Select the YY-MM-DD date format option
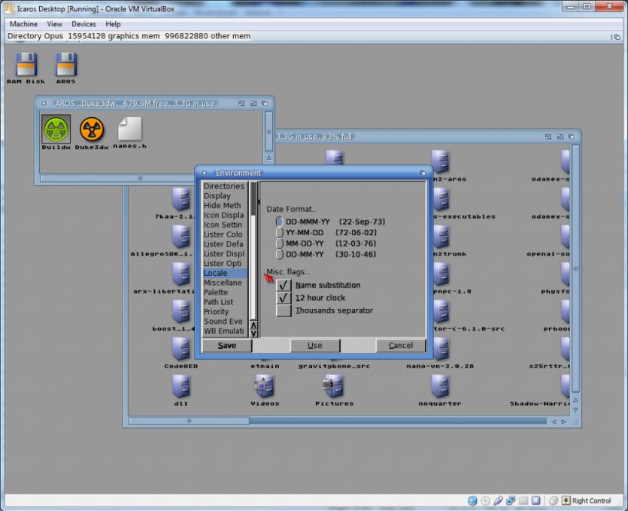 [280, 233]
